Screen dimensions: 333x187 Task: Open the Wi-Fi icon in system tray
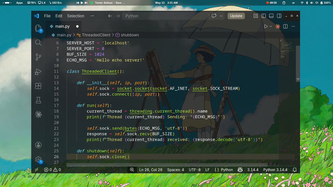coord(302,2)
